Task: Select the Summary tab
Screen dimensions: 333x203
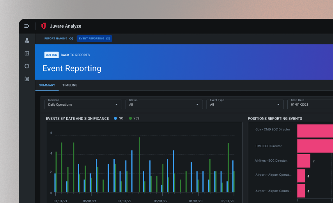Action: click(x=47, y=85)
